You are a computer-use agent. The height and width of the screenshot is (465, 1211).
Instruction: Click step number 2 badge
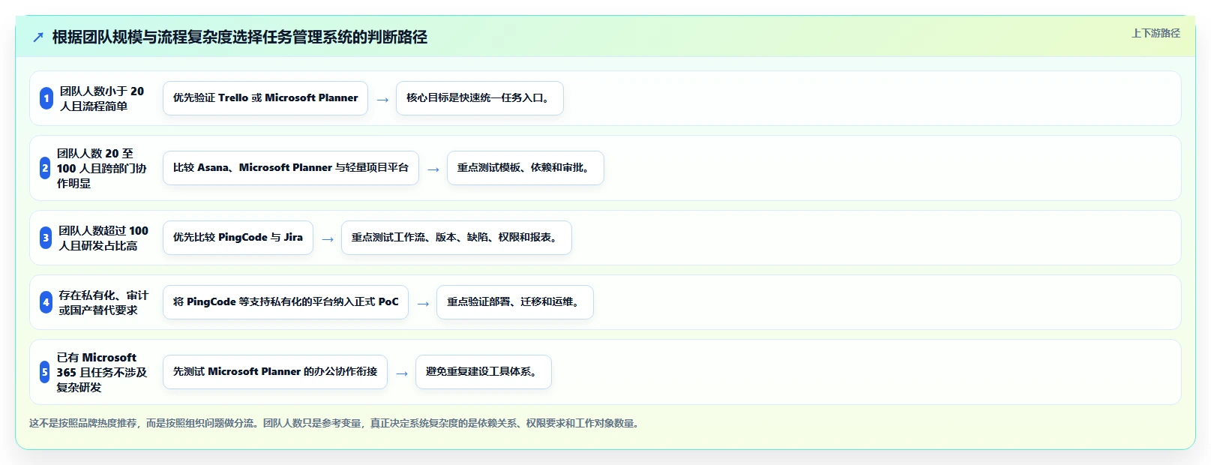[x=45, y=168]
